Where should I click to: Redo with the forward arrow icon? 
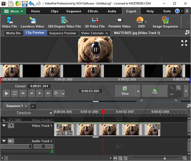(x=38, y=3)
